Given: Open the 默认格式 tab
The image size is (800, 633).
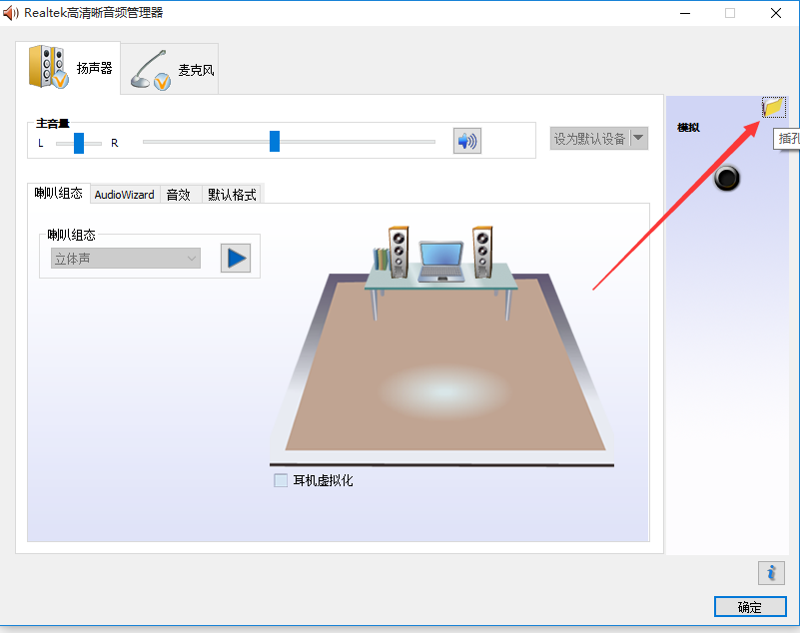Looking at the screenshot, I should point(232,195).
